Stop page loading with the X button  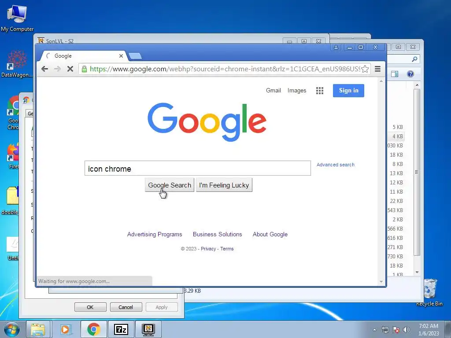(70, 69)
